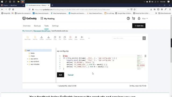Open the My Account breadcrumb link
This screenshot has width=172, height=97.
coord(27,31)
